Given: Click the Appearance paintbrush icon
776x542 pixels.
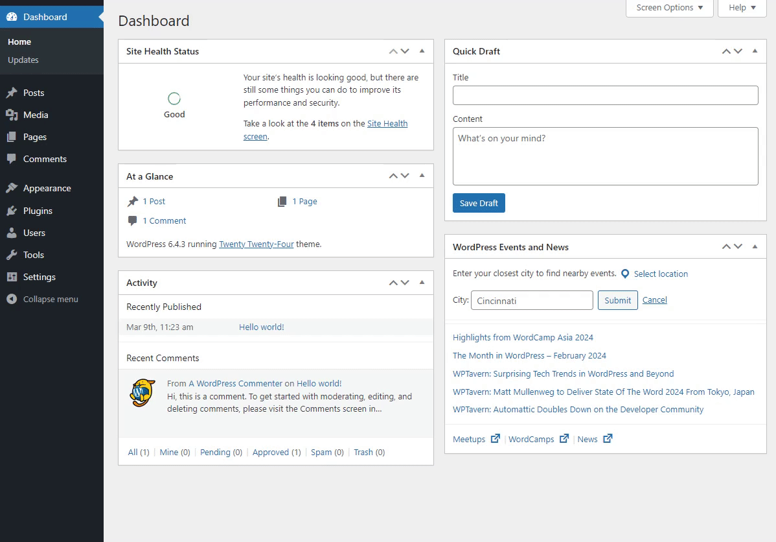Looking at the screenshot, I should pos(12,188).
